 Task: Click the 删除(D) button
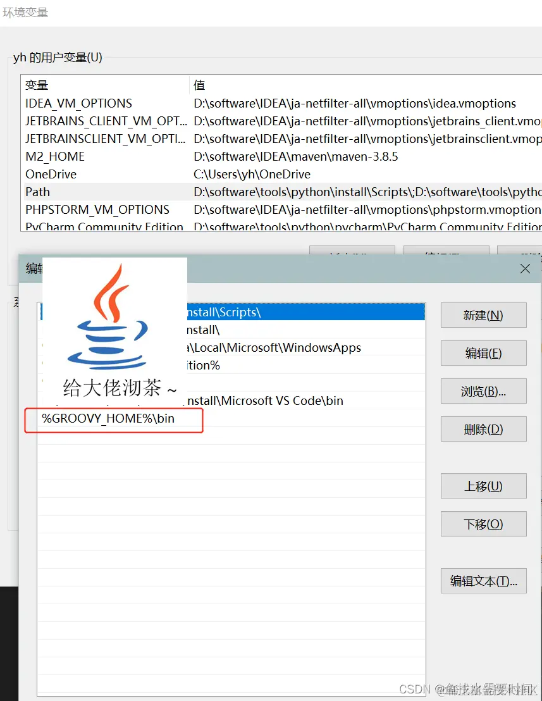click(x=483, y=429)
